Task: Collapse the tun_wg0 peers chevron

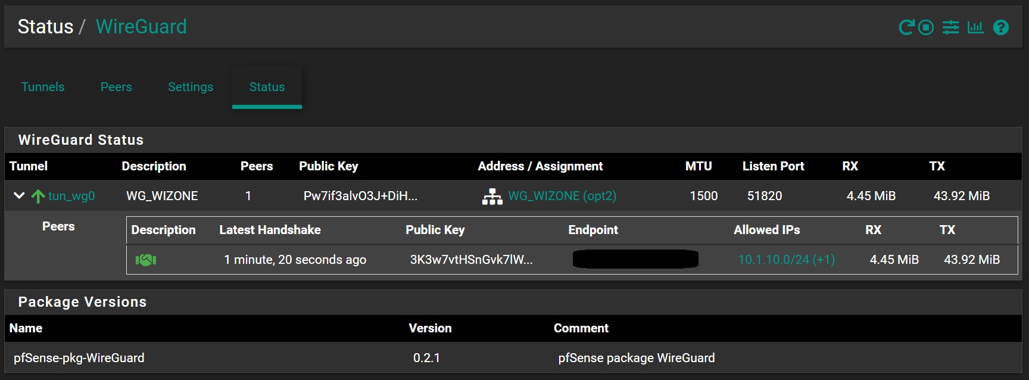Action: [19, 195]
